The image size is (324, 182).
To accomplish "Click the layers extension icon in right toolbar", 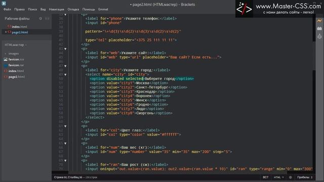I will tap(319, 36).
